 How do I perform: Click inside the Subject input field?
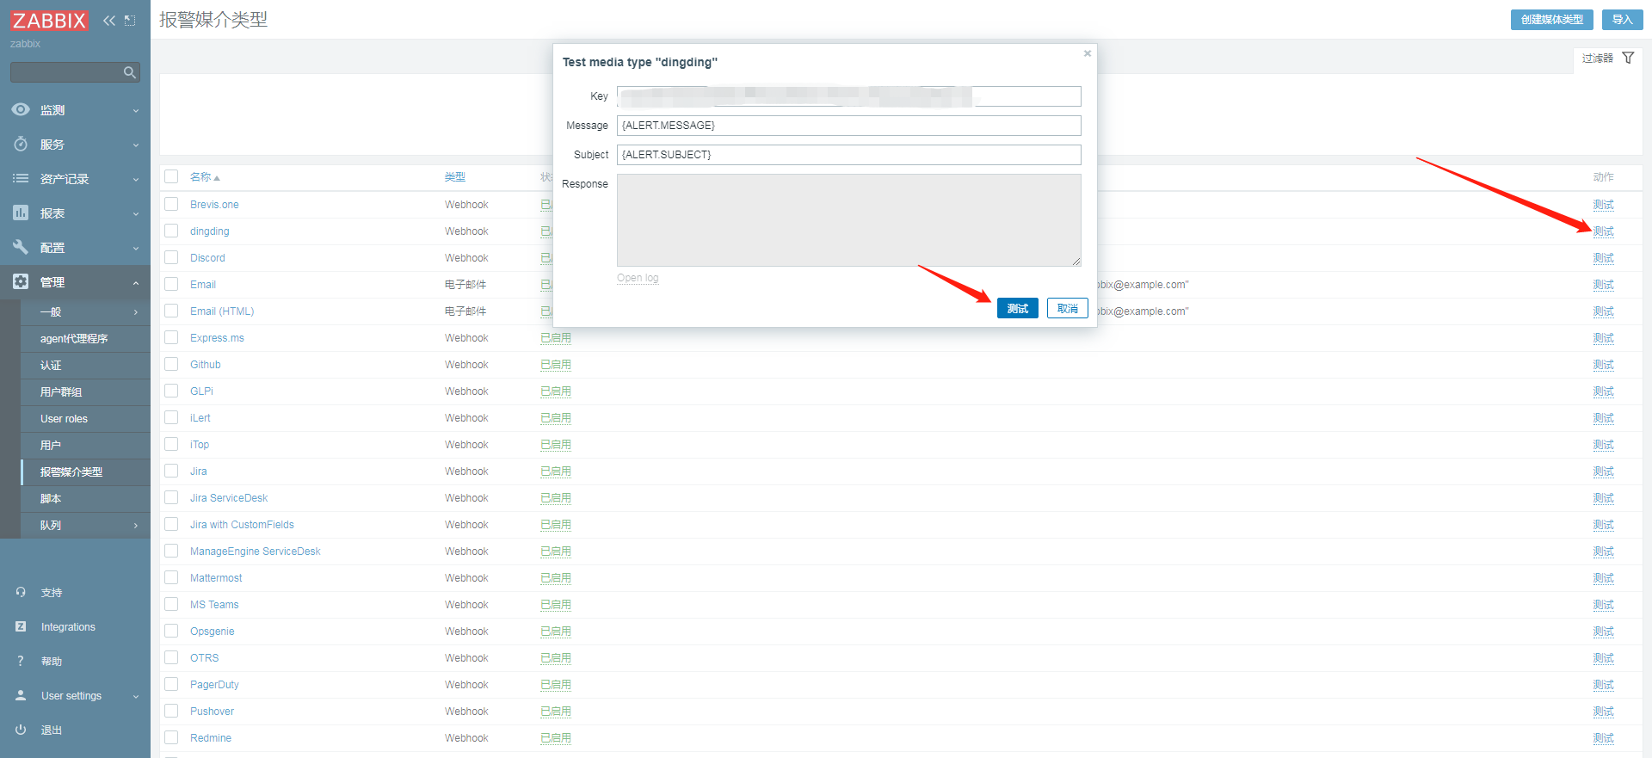pos(848,155)
